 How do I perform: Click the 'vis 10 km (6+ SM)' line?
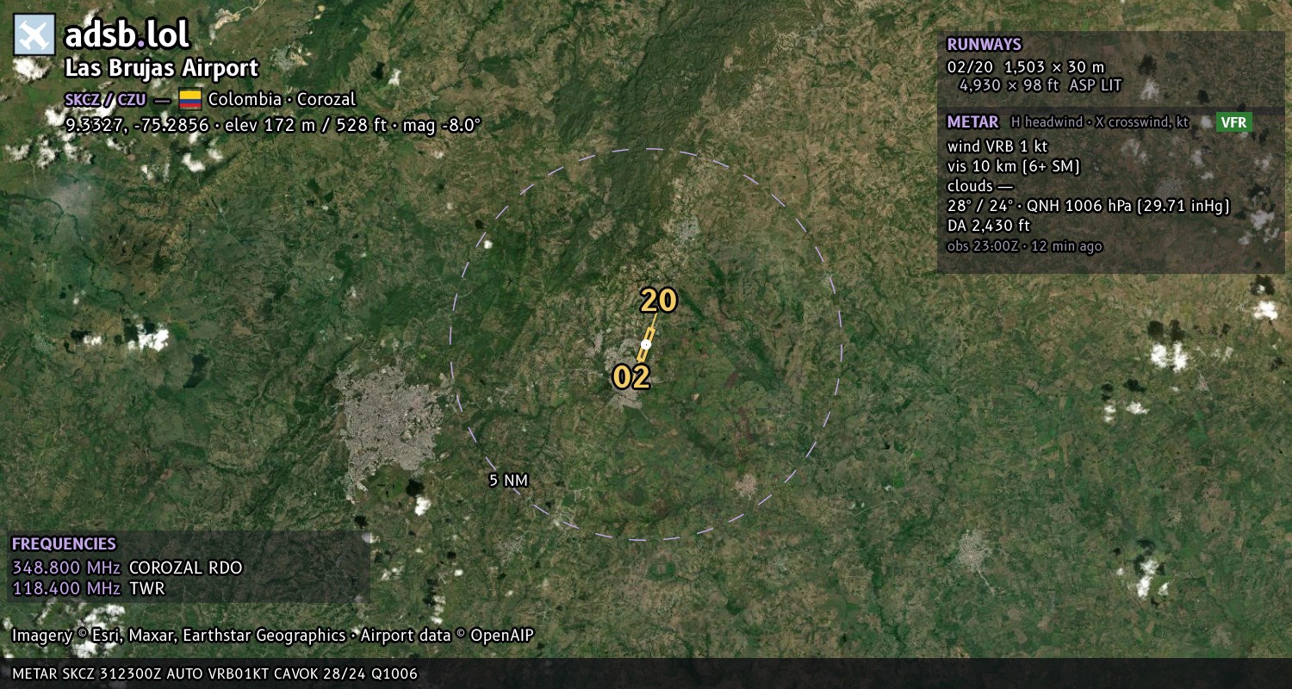click(x=1014, y=166)
